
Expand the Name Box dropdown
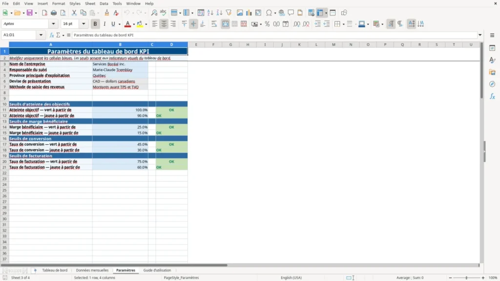click(41, 35)
